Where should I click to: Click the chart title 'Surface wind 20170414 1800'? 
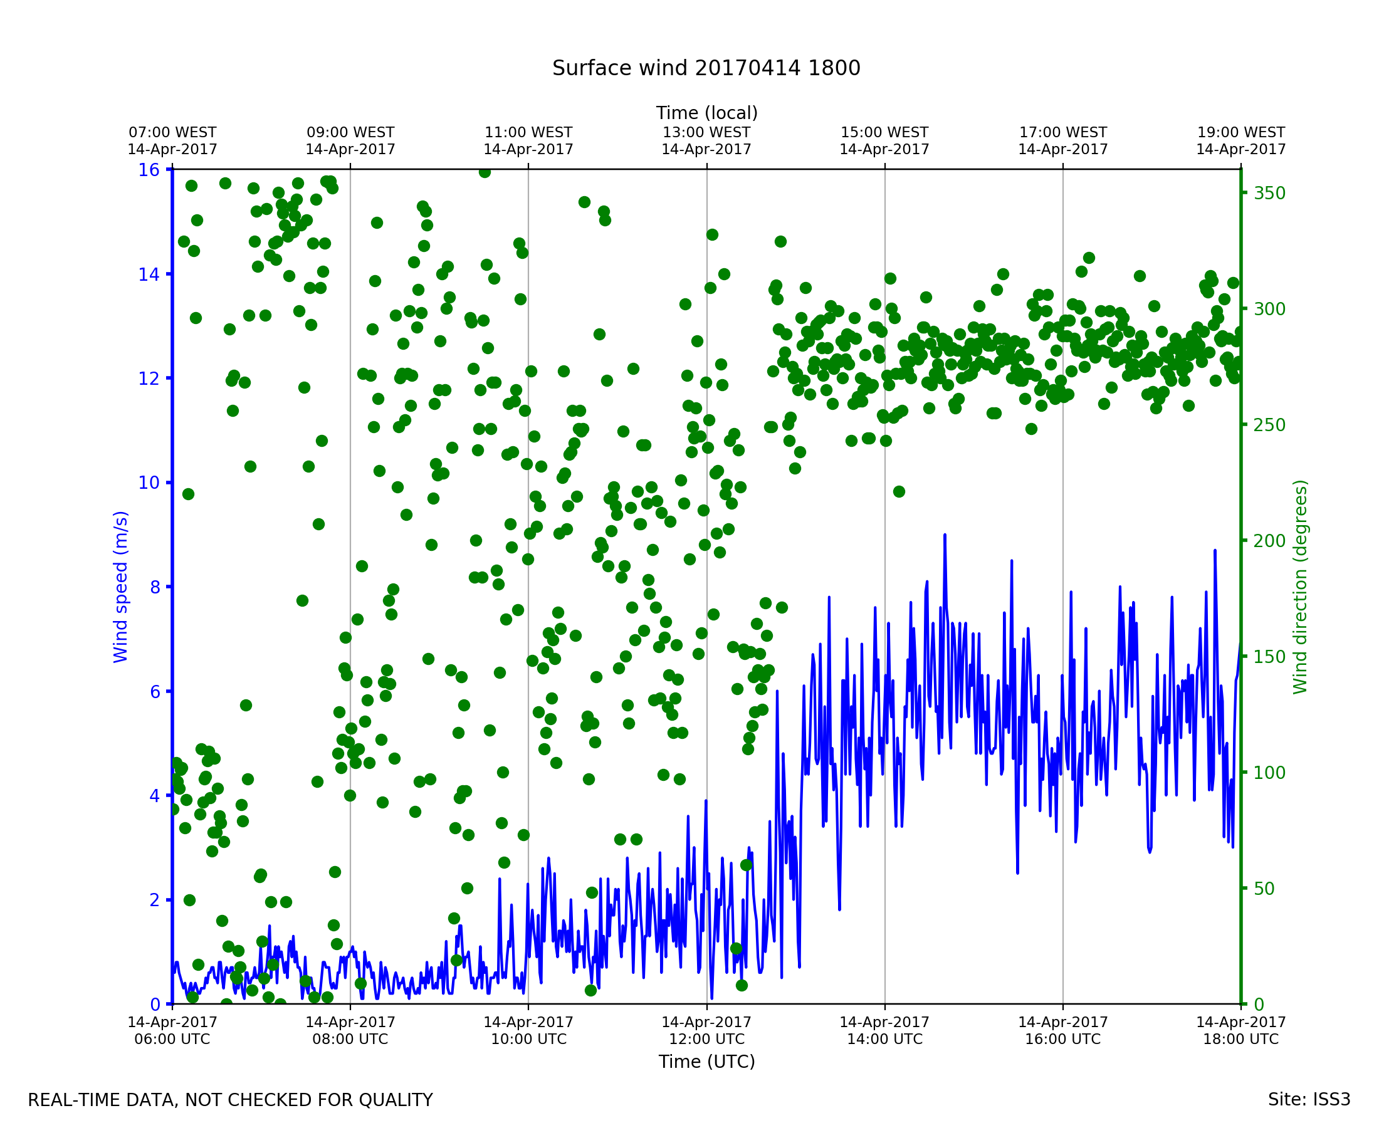(706, 68)
